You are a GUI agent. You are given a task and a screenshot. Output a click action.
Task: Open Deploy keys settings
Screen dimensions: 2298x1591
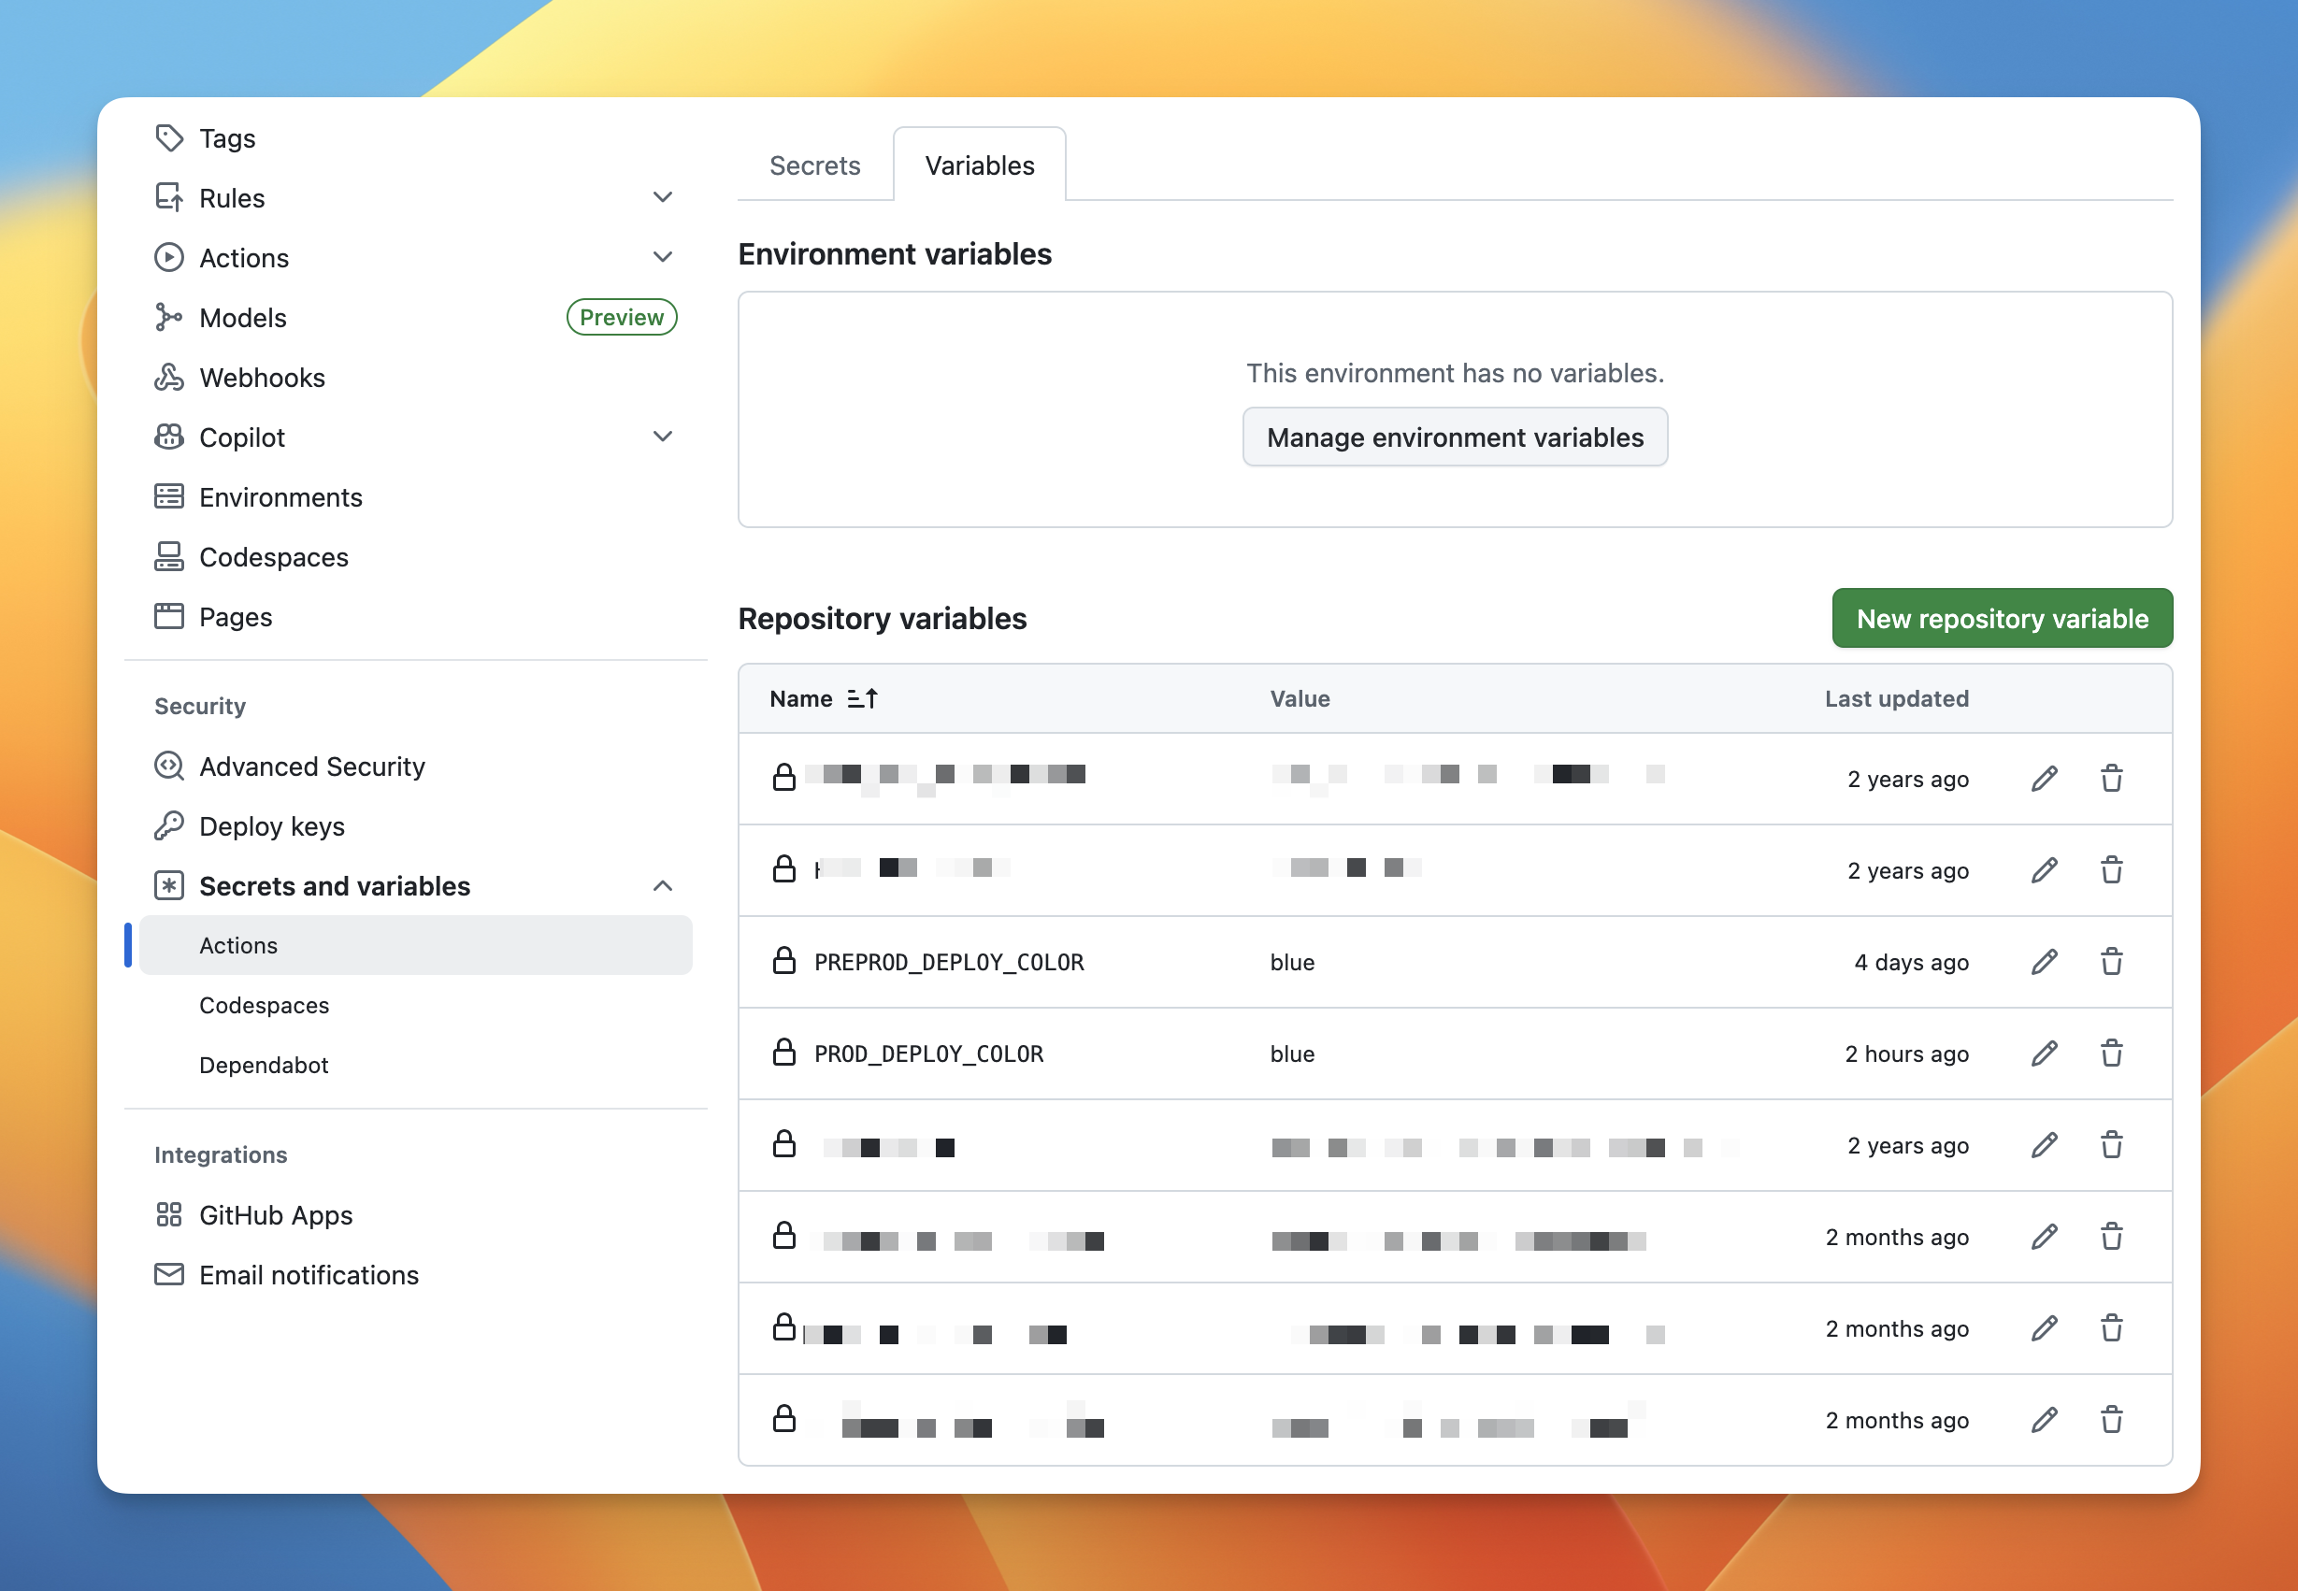272,825
